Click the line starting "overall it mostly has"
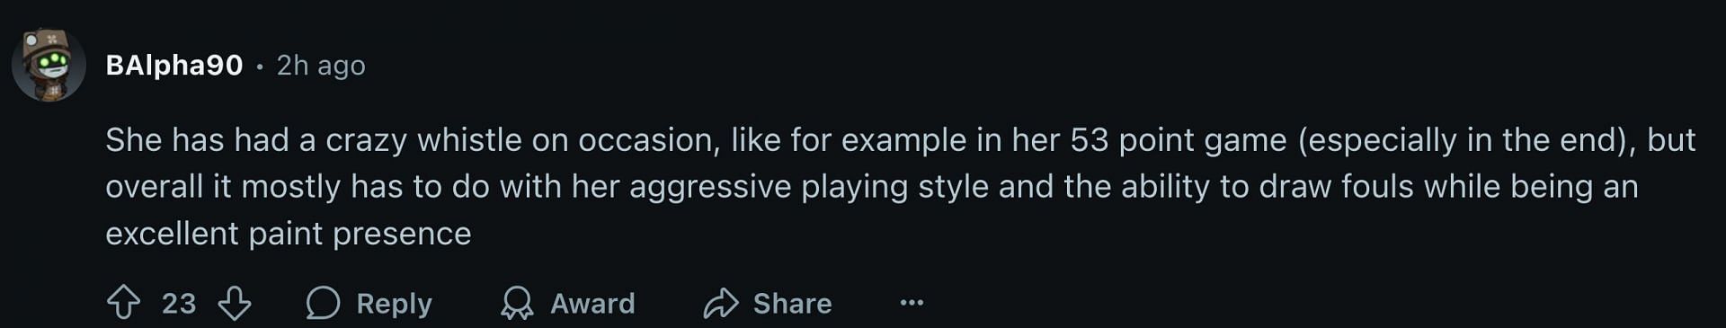Image resolution: width=1726 pixels, height=328 pixels. (x=872, y=187)
